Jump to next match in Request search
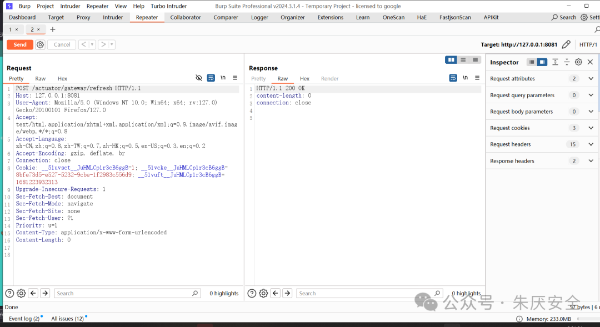Viewport: 600px width, 327px height. 45,293
